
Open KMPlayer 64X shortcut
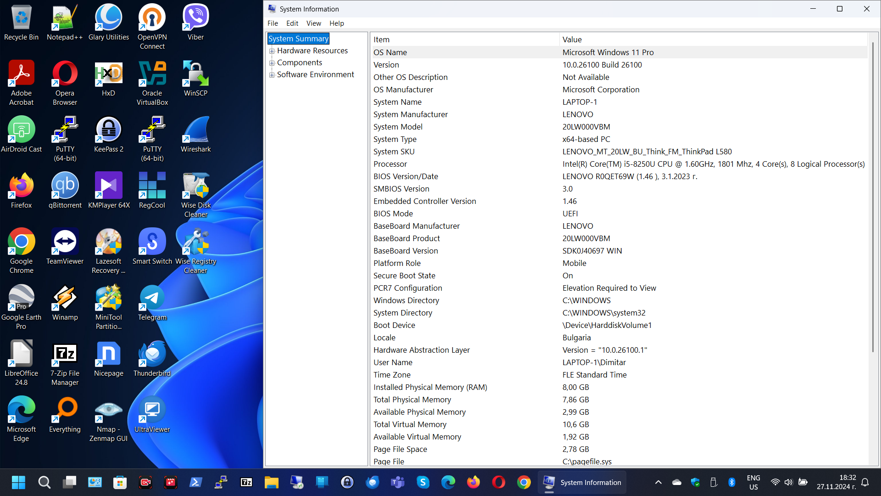(108, 191)
